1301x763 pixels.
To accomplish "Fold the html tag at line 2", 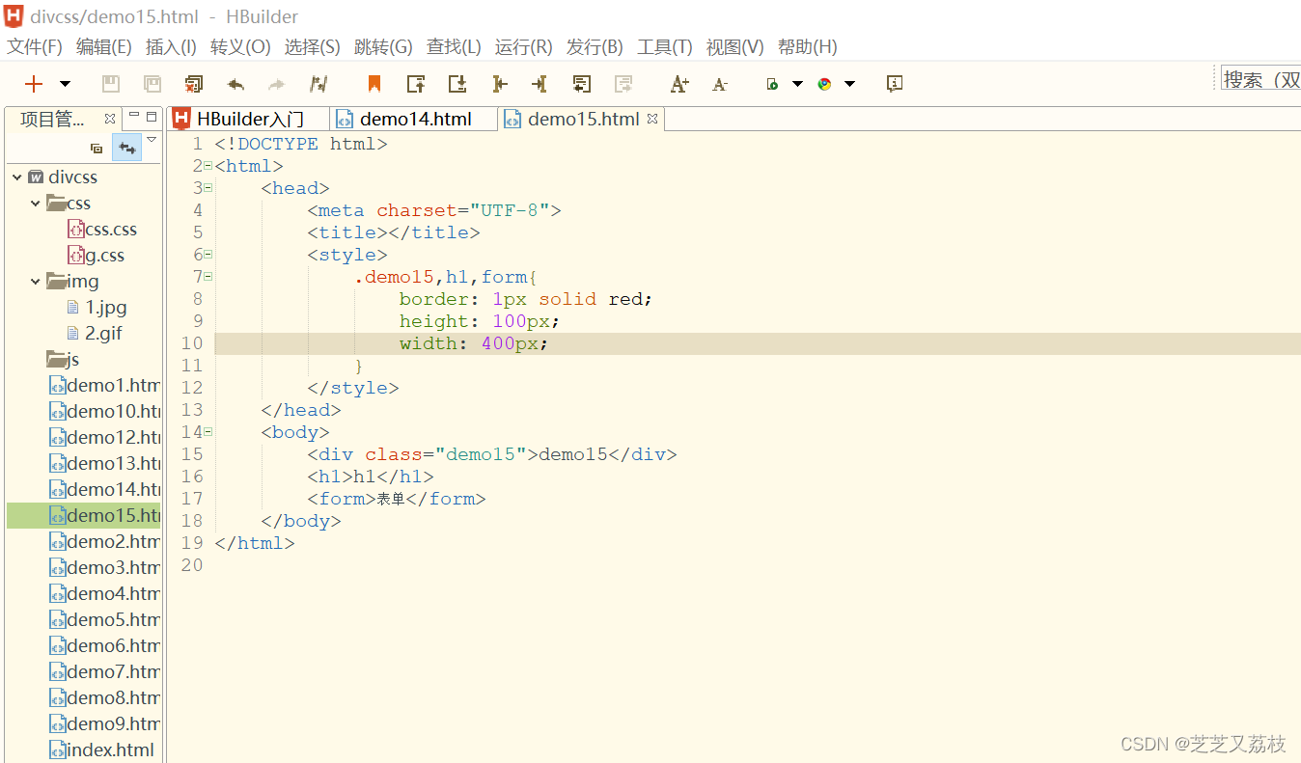I will coord(208,166).
